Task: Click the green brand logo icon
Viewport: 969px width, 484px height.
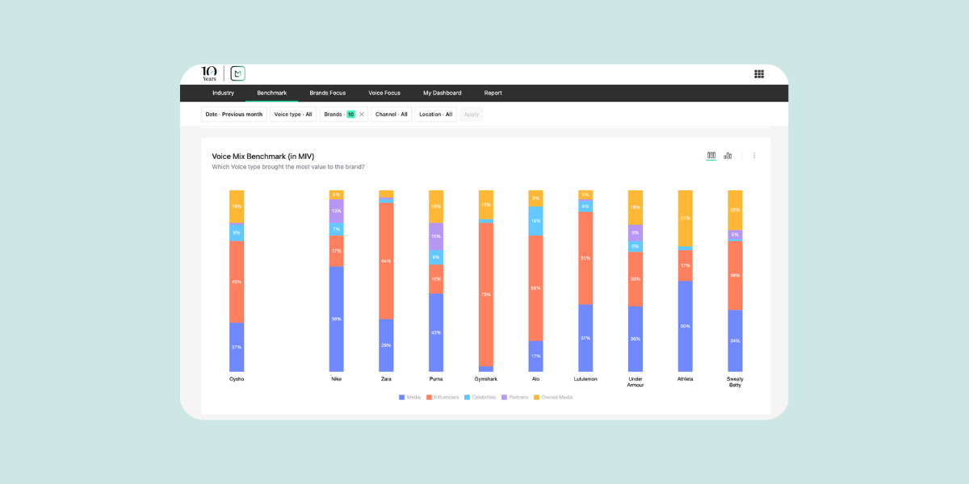Action: pyautogui.click(x=237, y=73)
